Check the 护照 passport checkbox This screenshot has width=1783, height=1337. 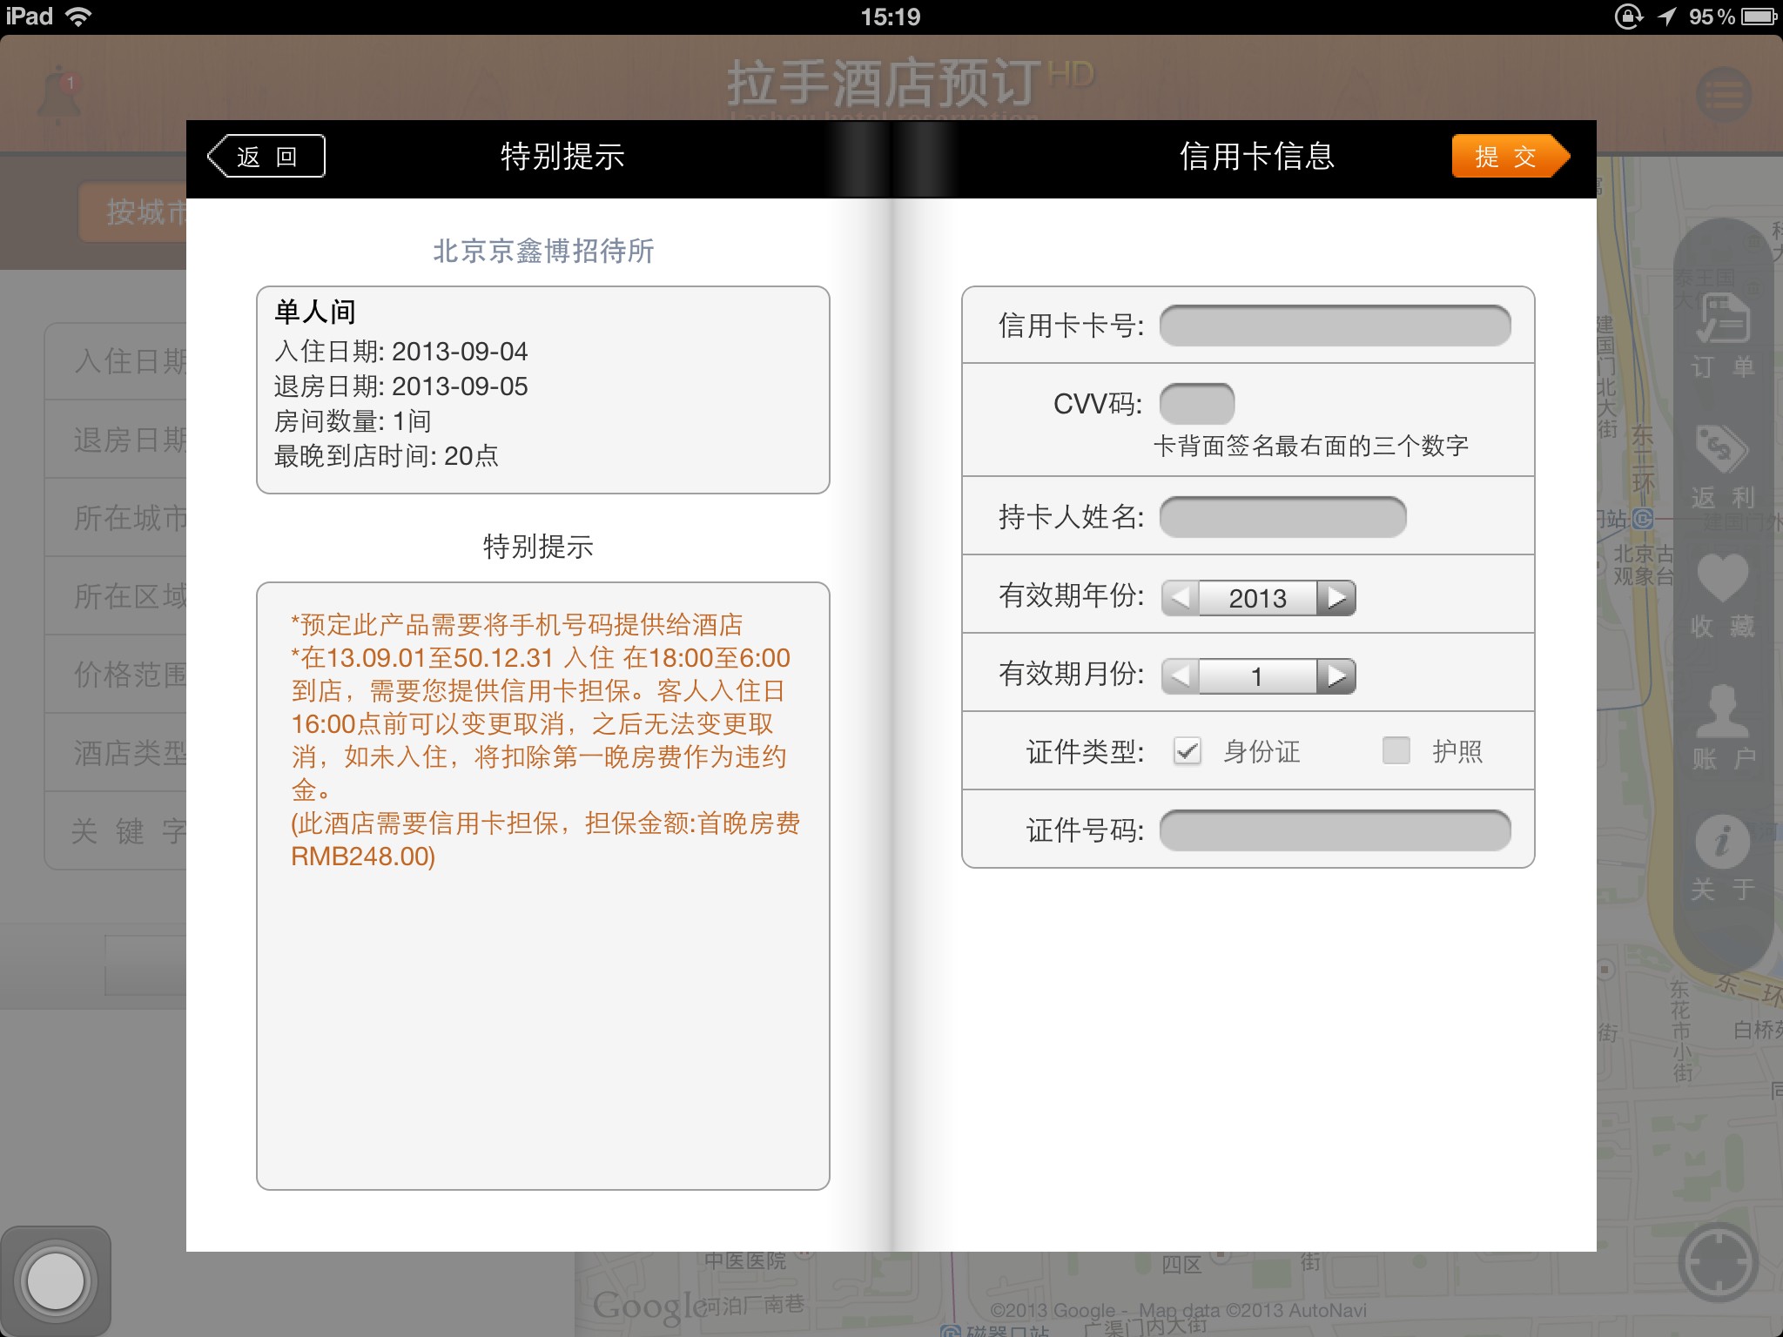tap(1396, 750)
